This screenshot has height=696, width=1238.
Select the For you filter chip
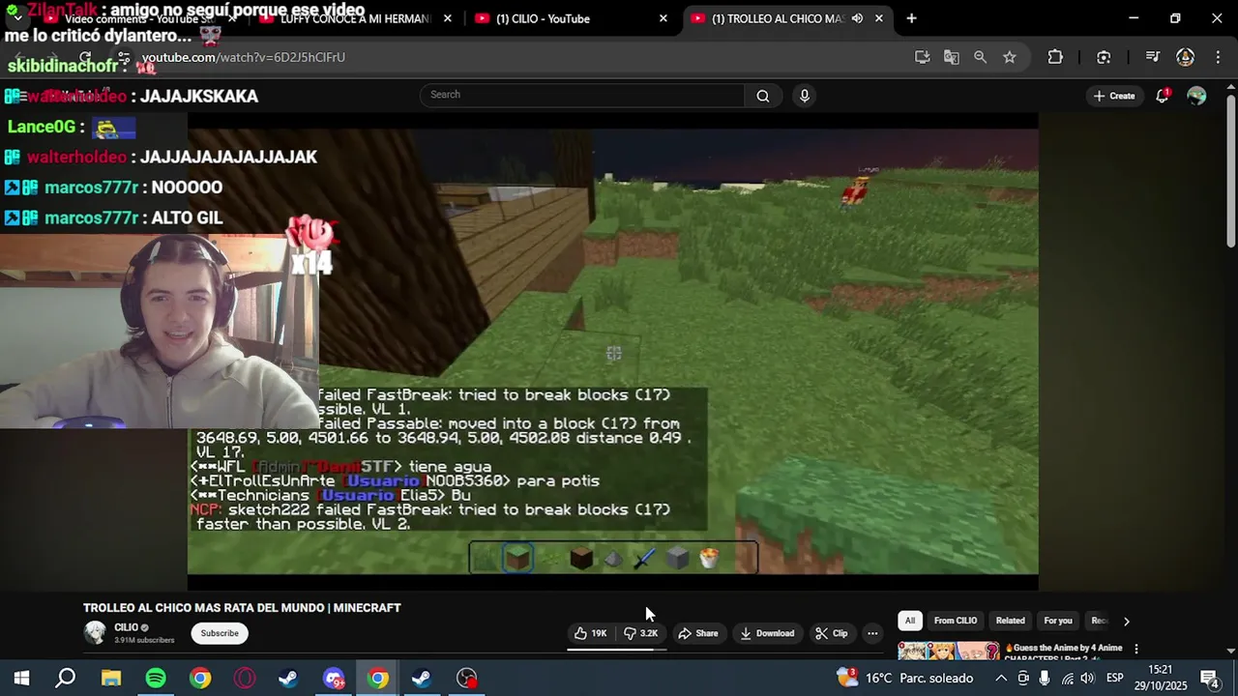[1058, 621]
